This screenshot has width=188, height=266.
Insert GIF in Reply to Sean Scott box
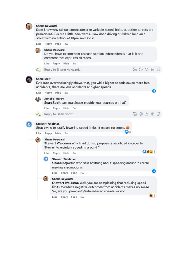152,114
